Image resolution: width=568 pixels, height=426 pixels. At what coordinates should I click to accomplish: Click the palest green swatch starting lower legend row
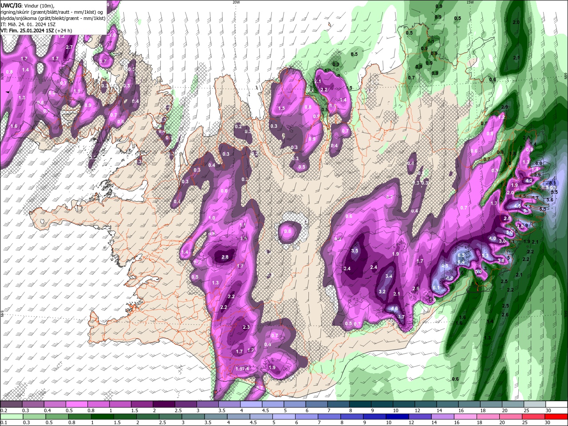tap(11, 417)
